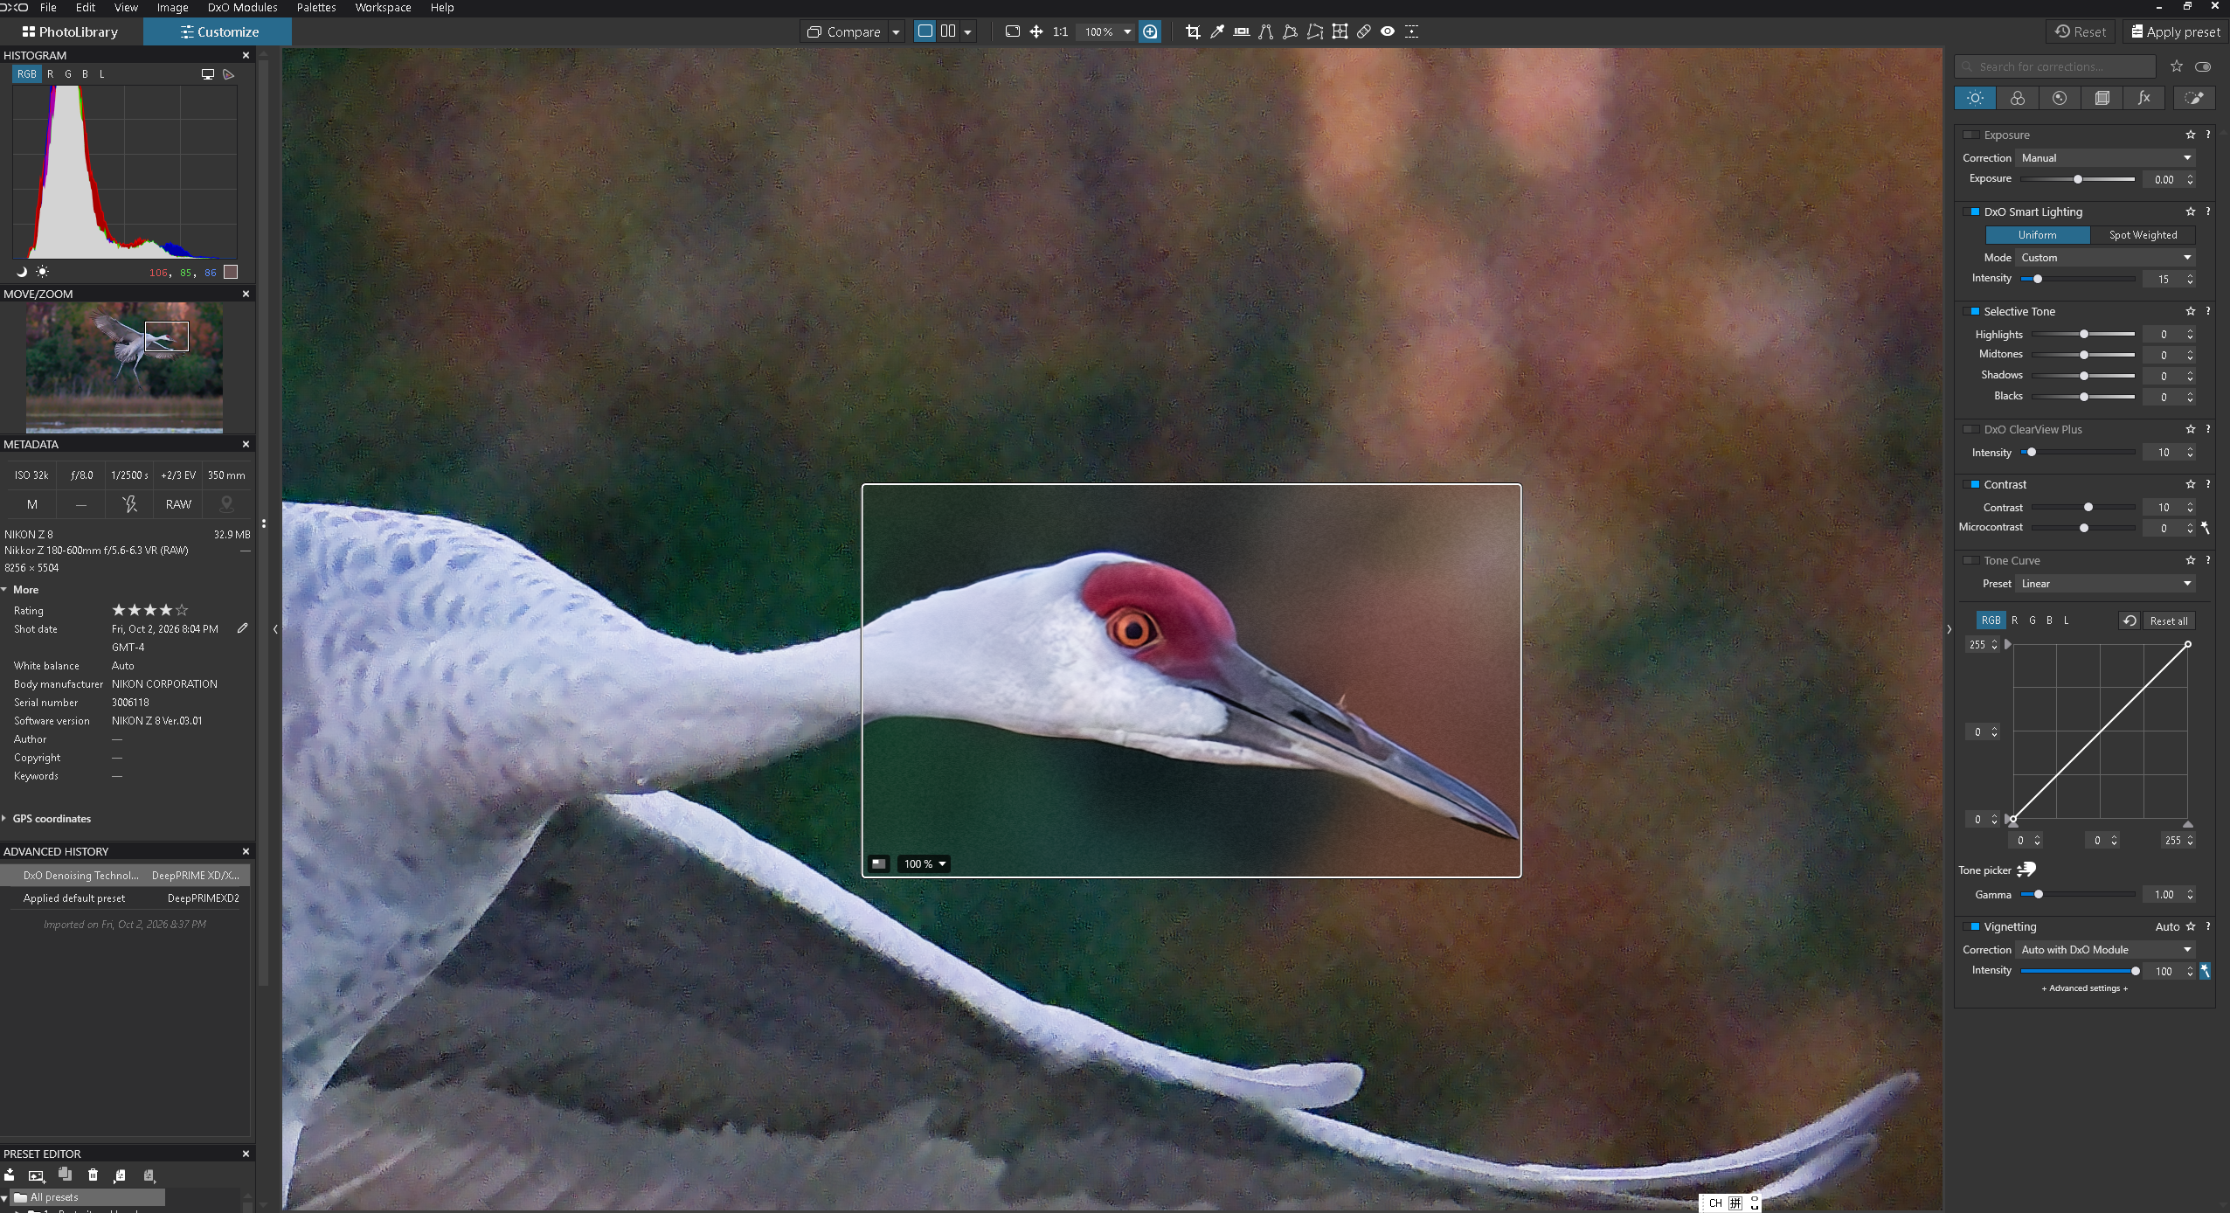Disable the Vignetting correction toggle
The width and height of the screenshot is (2230, 1213).
(1971, 926)
